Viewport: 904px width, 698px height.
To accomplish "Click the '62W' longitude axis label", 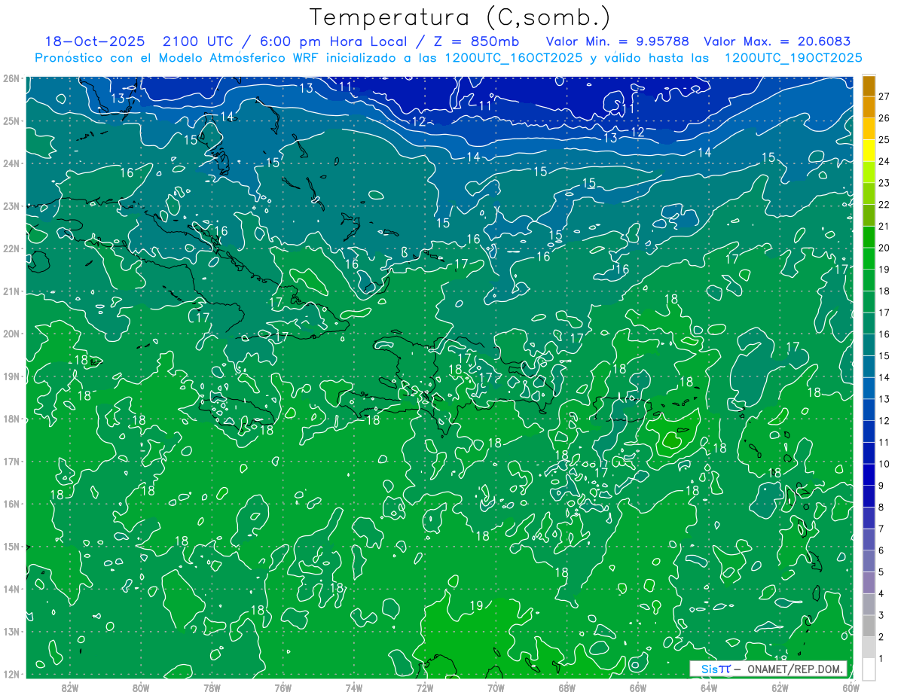I will pos(780,687).
